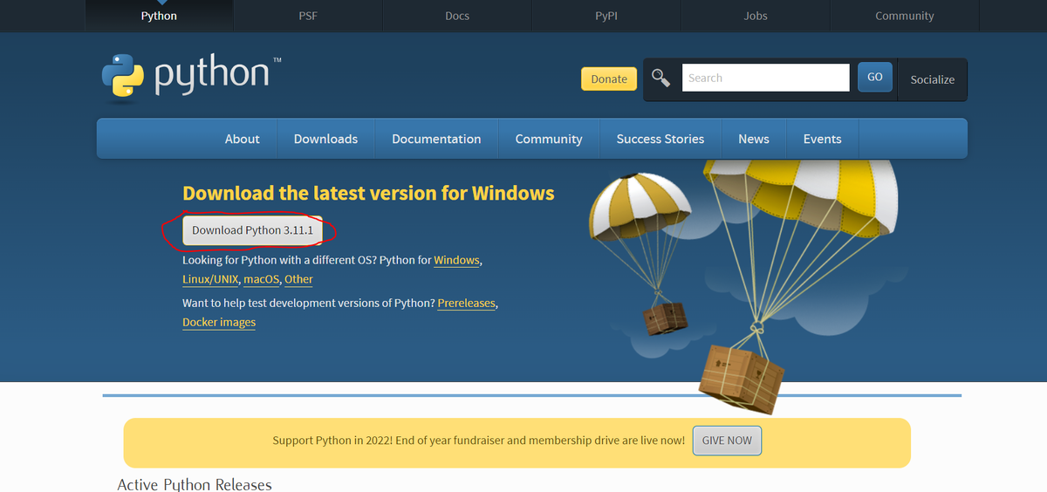Open the Docker images link
Viewport: 1047px width, 492px height.
219,322
